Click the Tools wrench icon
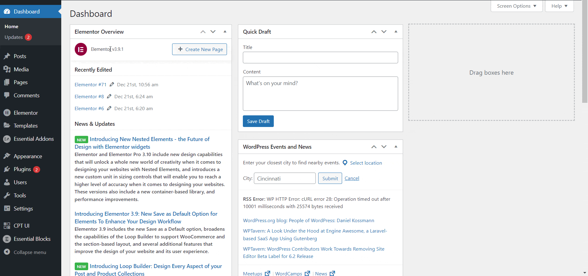 7,196
